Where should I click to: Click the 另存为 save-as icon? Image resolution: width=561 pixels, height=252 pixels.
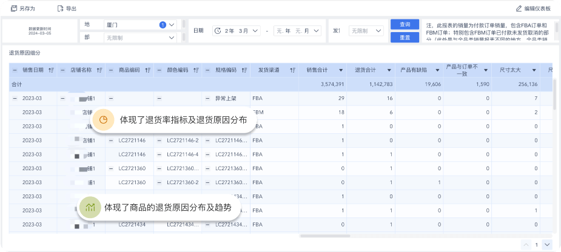pyautogui.click(x=13, y=8)
